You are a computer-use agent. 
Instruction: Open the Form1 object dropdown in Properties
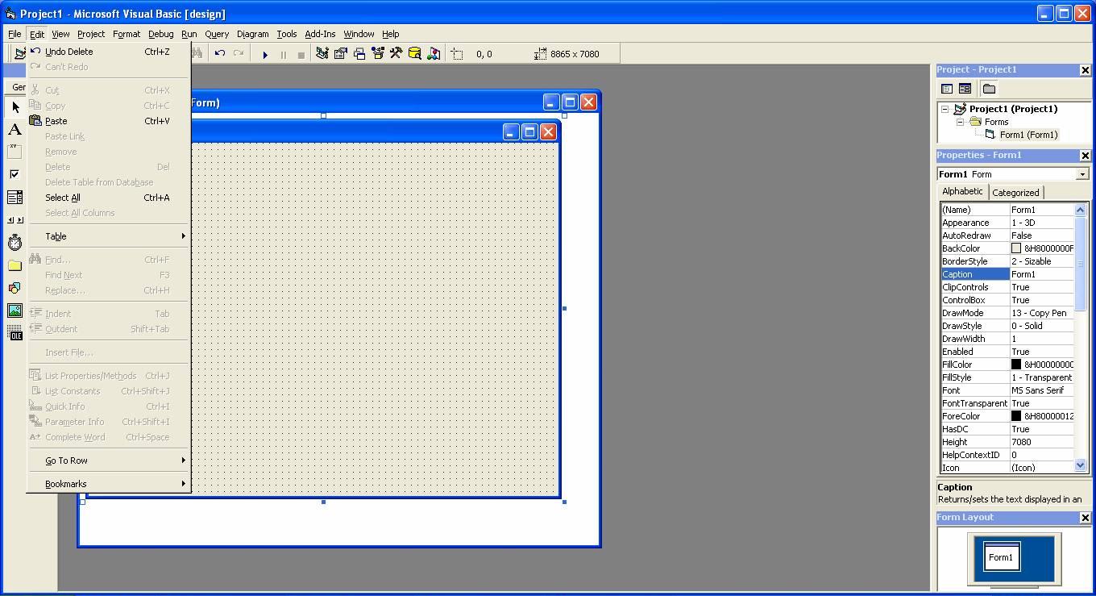click(x=1081, y=174)
